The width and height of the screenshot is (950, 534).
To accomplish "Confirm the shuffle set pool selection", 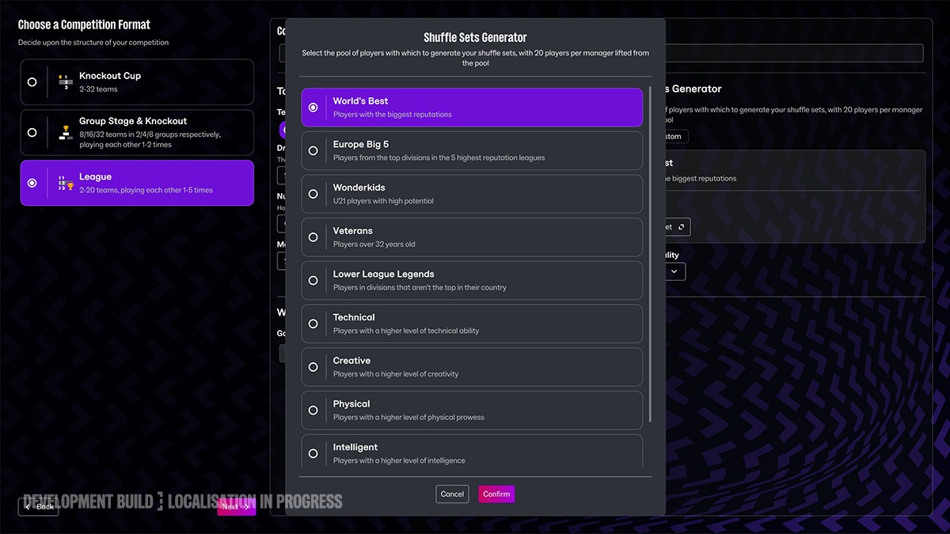I will click(x=496, y=494).
